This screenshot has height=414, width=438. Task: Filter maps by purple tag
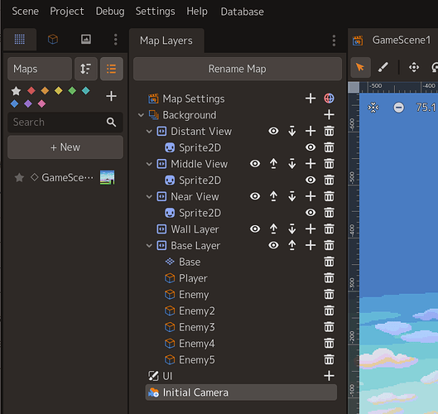coord(28,103)
